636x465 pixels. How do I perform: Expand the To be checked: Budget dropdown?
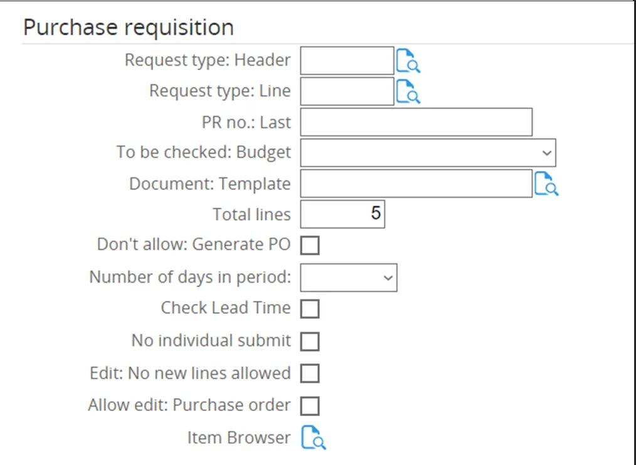(428, 153)
